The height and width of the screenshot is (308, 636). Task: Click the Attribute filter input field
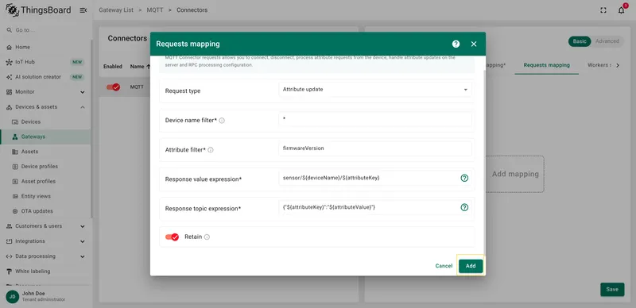click(375, 148)
